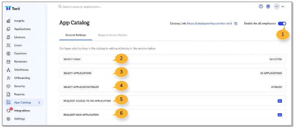Open the Workflows sidebar icon
The image size is (294, 127).
coord(8,70)
